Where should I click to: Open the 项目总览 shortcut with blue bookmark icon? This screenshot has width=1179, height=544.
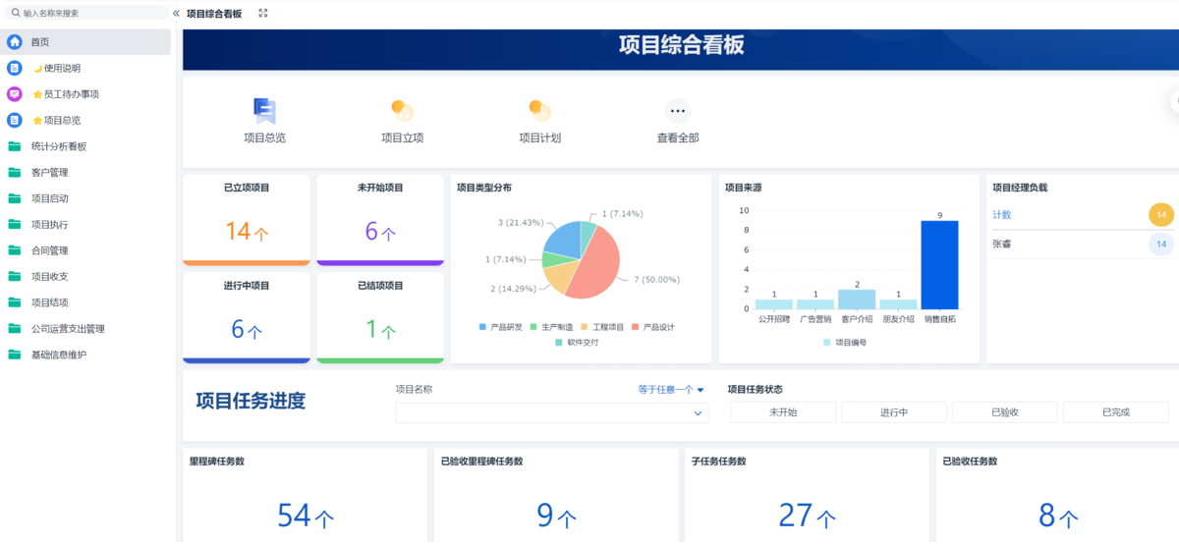coord(264,110)
